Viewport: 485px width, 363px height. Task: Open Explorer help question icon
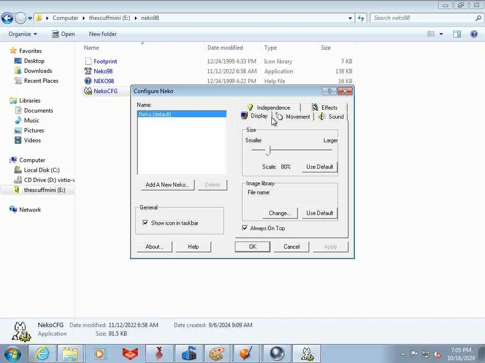[x=474, y=34]
